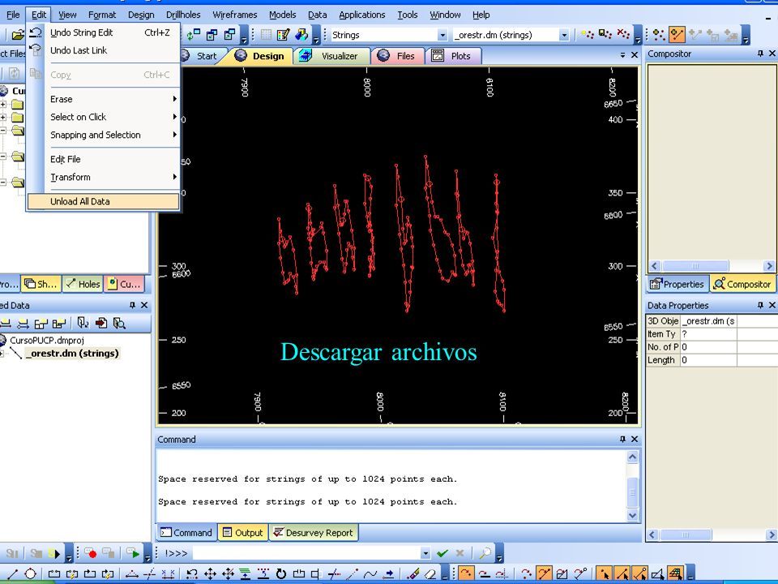This screenshot has width=778, height=584.
Task: Click the reload data icon in Loaded Data toolbar
Action: (83, 324)
